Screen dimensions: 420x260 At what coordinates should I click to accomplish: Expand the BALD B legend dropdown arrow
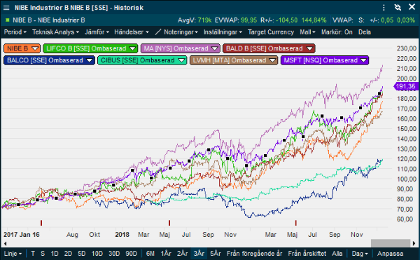pyautogui.click(x=309, y=48)
